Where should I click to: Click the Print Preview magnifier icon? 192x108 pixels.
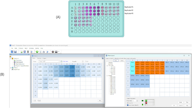click(40, 52)
